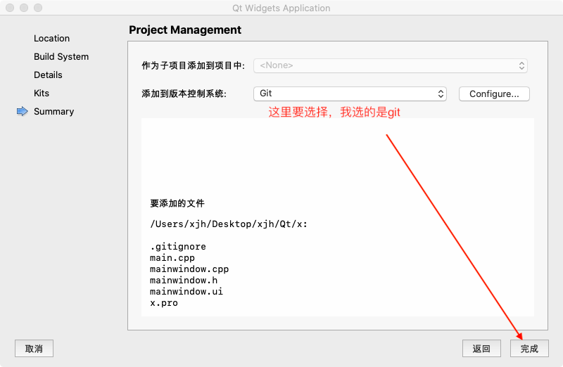Jump to the Details step
Screen dimensions: 563x367
coord(48,75)
